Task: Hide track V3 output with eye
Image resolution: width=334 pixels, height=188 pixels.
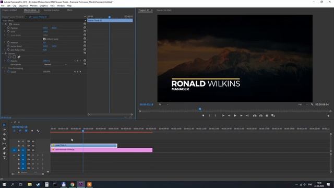Action: (x=33, y=142)
